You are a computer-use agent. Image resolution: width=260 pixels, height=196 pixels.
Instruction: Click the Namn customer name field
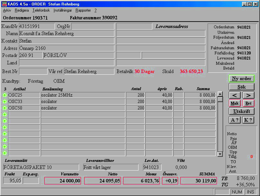pyautogui.click(x=67, y=33)
